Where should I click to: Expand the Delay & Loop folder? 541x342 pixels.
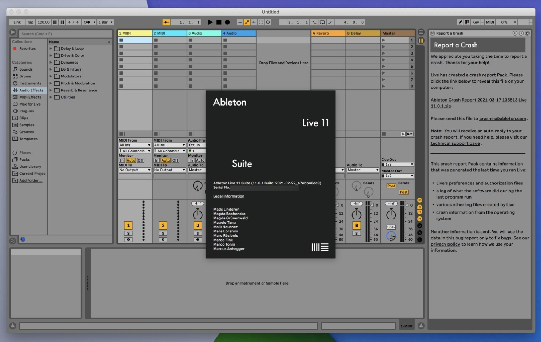pos(51,48)
